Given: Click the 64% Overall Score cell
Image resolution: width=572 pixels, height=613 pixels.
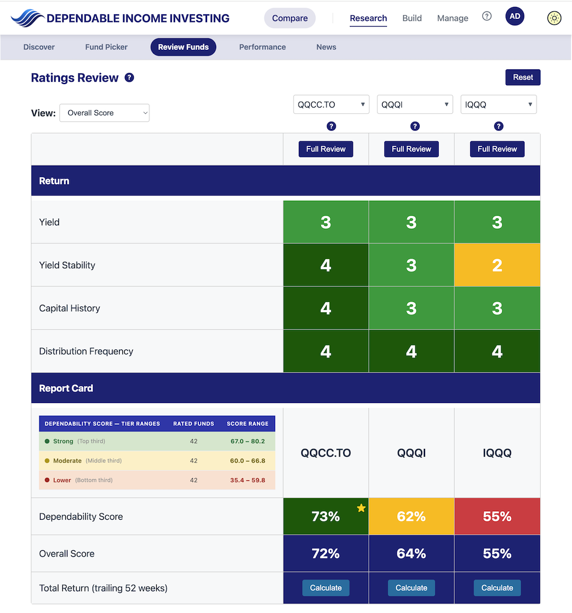Looking at the screenshot, I should [x=411, y=554].
